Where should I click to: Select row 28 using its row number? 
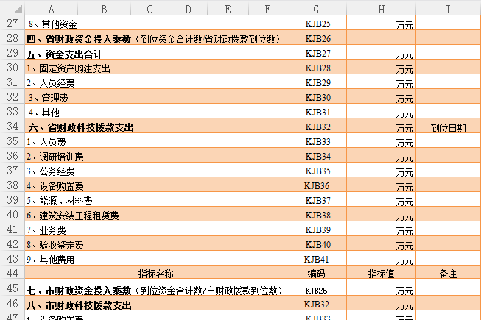pyautogui.click(x=12, y=38)
